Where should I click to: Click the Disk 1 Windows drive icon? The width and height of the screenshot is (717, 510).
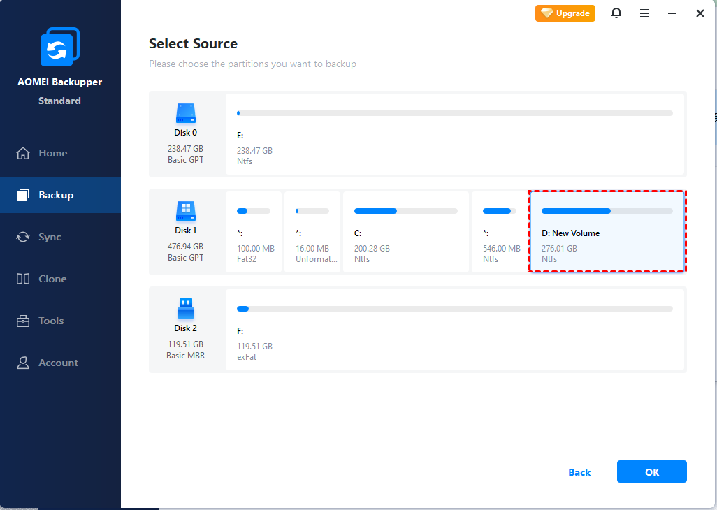click(185, 211)
